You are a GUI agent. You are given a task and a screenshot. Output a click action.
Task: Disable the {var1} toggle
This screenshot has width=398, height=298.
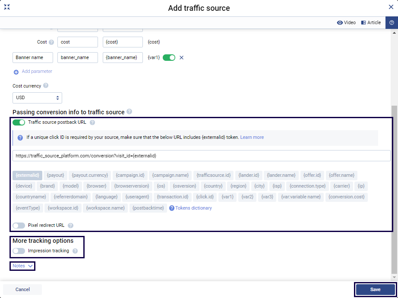[x=169, y=57]
